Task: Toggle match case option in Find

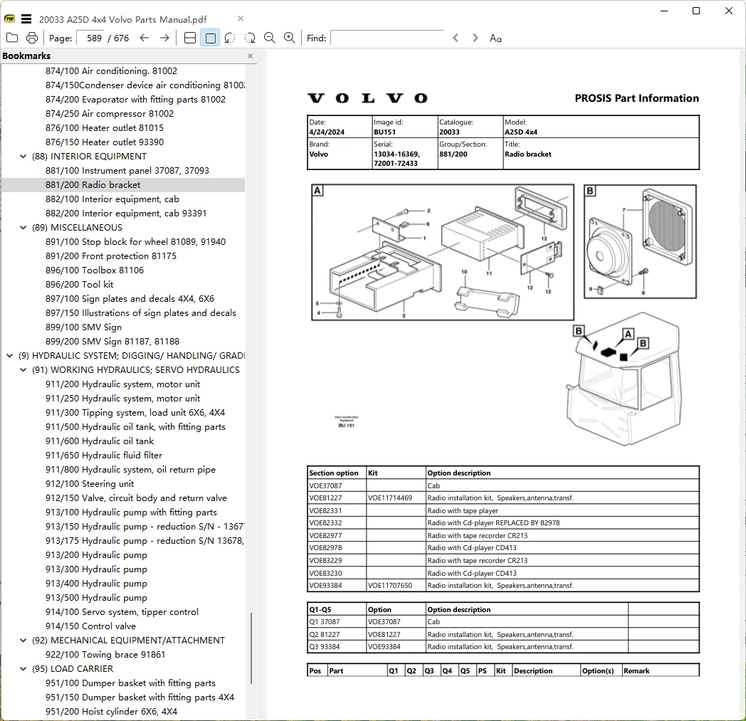Action: [495, 38]
